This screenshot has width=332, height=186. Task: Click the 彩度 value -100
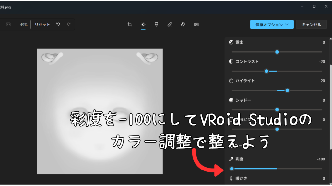click(x=321, y=159)
